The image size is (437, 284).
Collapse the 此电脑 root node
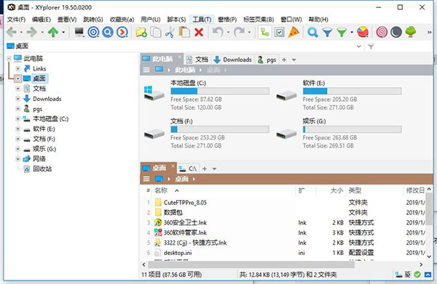tap(9, 58)
